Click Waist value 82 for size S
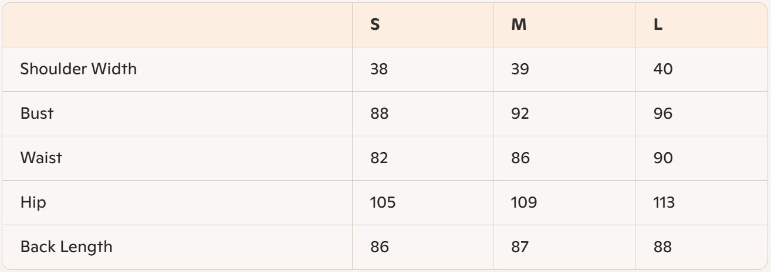Image resolution: width=771 pixels, height=272 pixels. (x=379, y=158)
